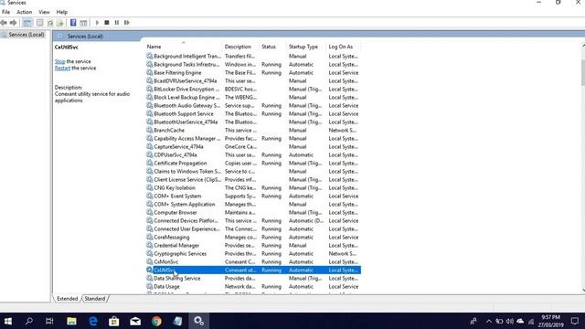Open the volume speaker tray icon
585x329 pixels.
pyautogui.click(x=510, y=321)
